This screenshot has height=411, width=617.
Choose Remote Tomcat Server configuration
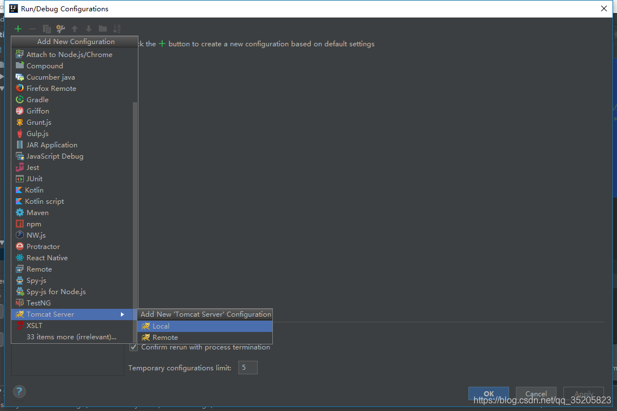pos(205,338)
